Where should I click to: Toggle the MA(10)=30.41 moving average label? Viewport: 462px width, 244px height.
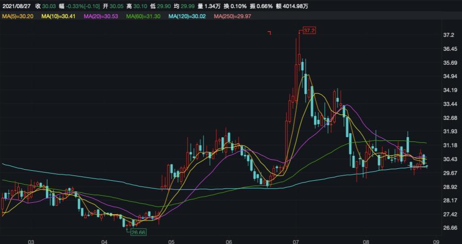(x=59, y=16)
